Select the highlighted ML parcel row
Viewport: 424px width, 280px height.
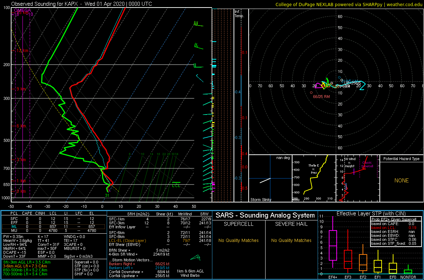click(x=53, y=227)
